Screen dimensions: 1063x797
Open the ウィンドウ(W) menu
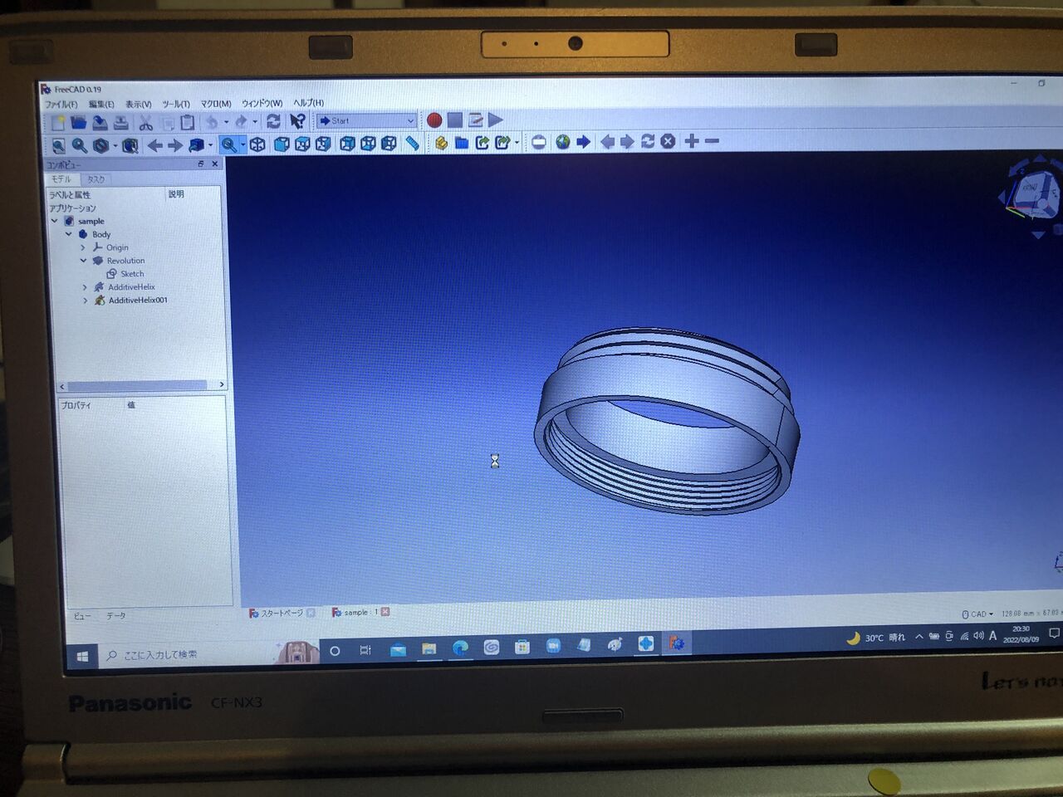262,103
